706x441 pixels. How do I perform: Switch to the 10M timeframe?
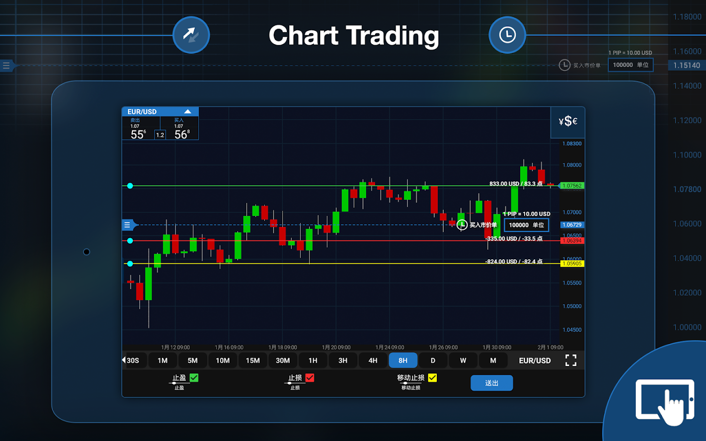coord(223,361)
